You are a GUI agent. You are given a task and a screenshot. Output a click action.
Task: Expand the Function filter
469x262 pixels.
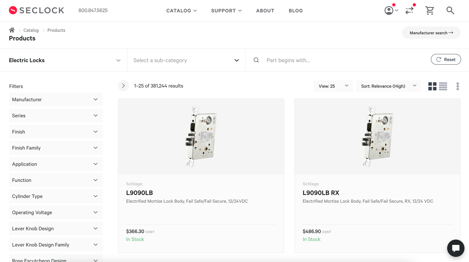56,180
